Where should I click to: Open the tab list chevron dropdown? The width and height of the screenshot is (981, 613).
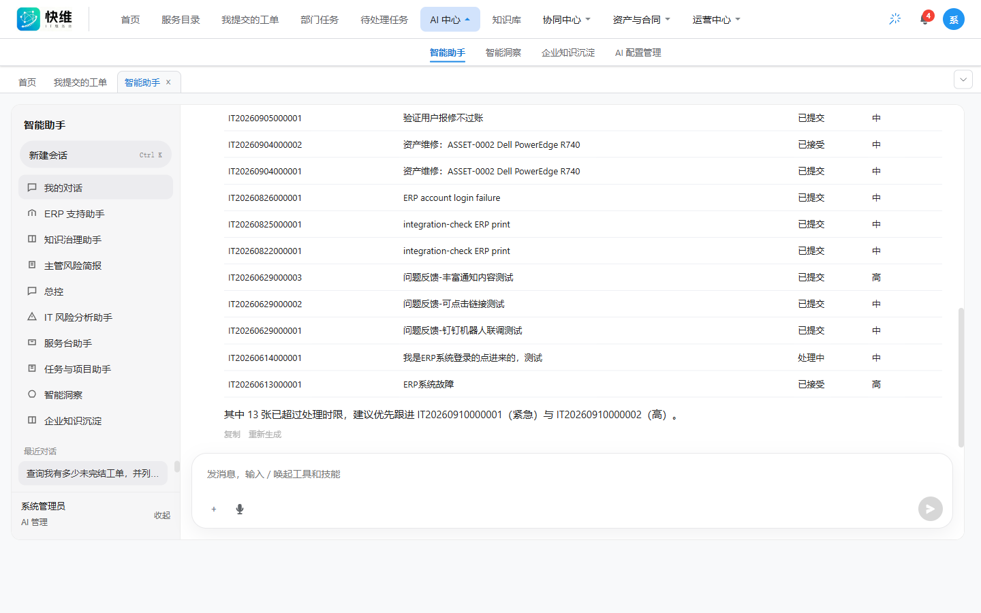(963, 80)
